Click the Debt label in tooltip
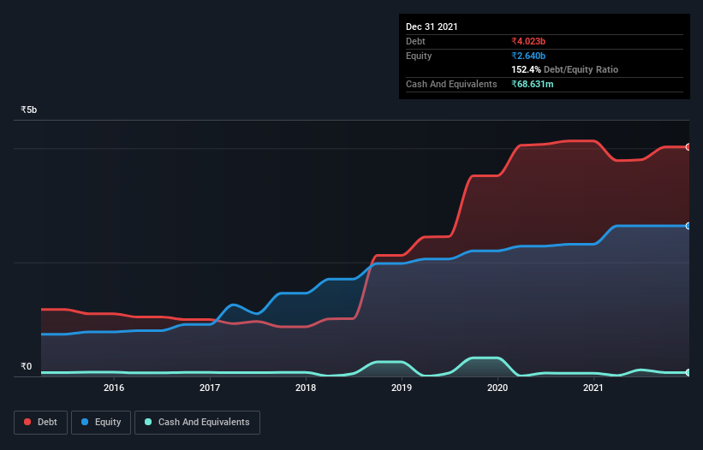703x450 pixels. 415,41
